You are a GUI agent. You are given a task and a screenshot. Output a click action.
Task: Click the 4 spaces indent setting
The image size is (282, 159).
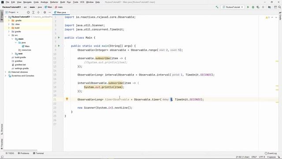coord(271,157)
